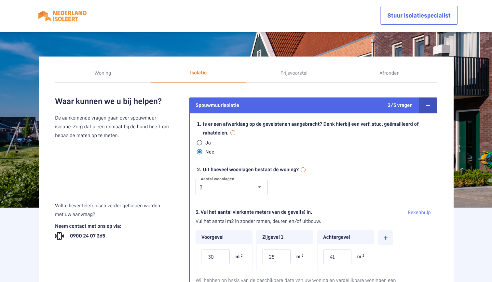Switch to the Woning step tab
The height and width of the screenshot is (282, 492).
click(x=102, y=73)
